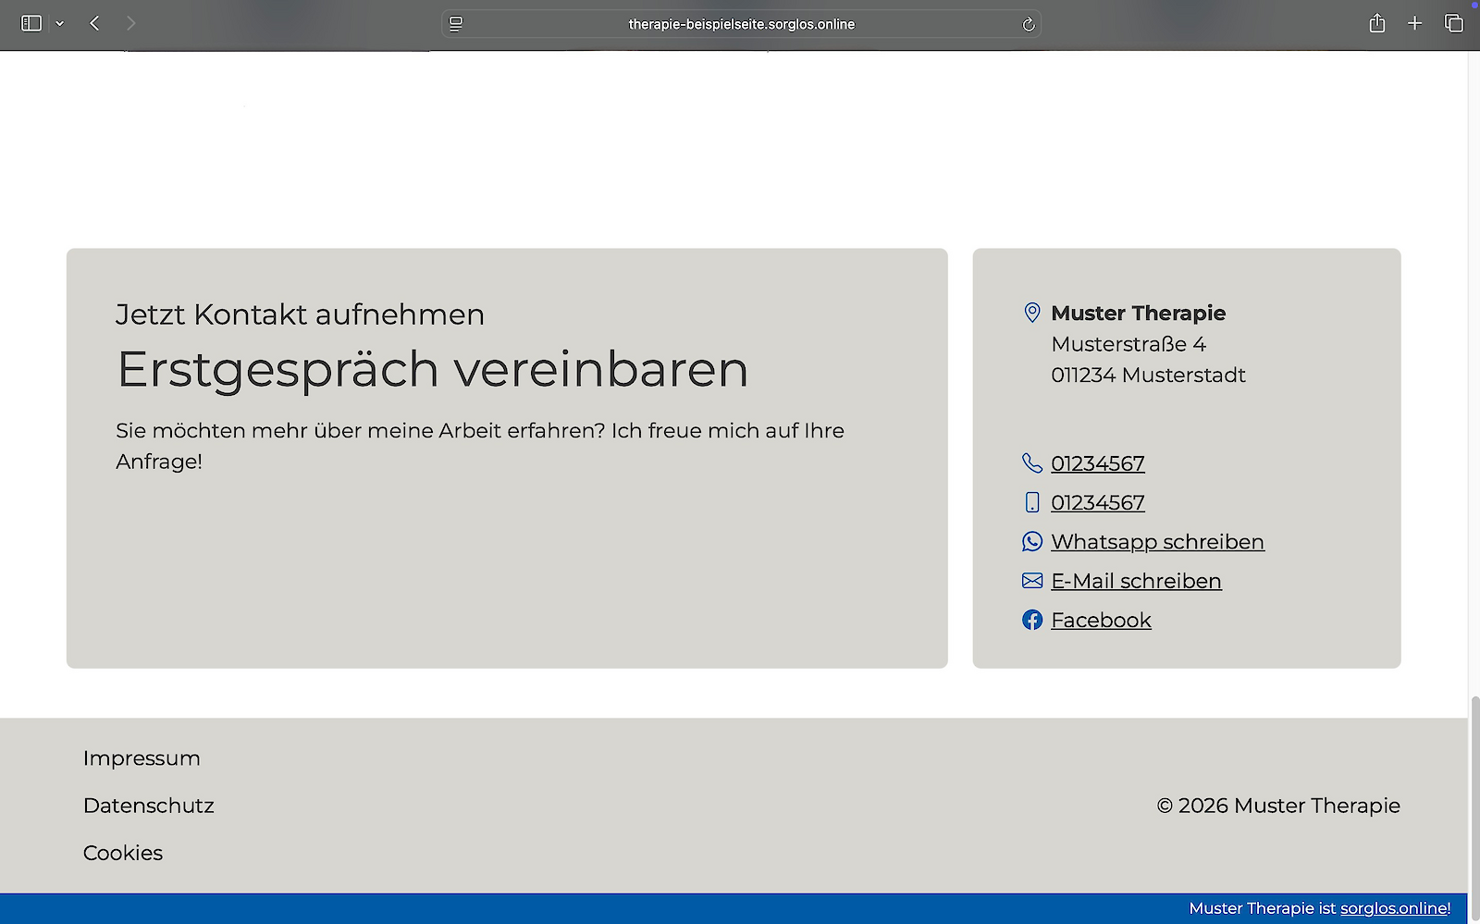1480x924 pixels.
Task: Open the Impressum footer page
Action: (x=142, y=758)
